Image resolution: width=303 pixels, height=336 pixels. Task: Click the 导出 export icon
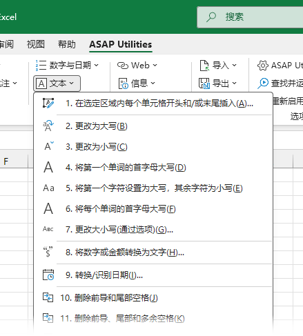click(204, 83)
